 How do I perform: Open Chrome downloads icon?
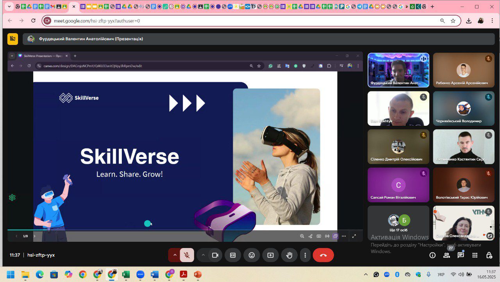pos(469,21)
